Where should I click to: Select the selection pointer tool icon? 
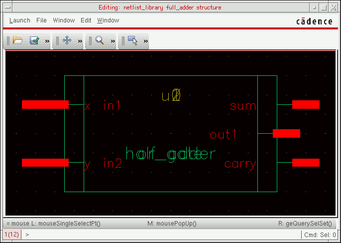coord(133,41)
